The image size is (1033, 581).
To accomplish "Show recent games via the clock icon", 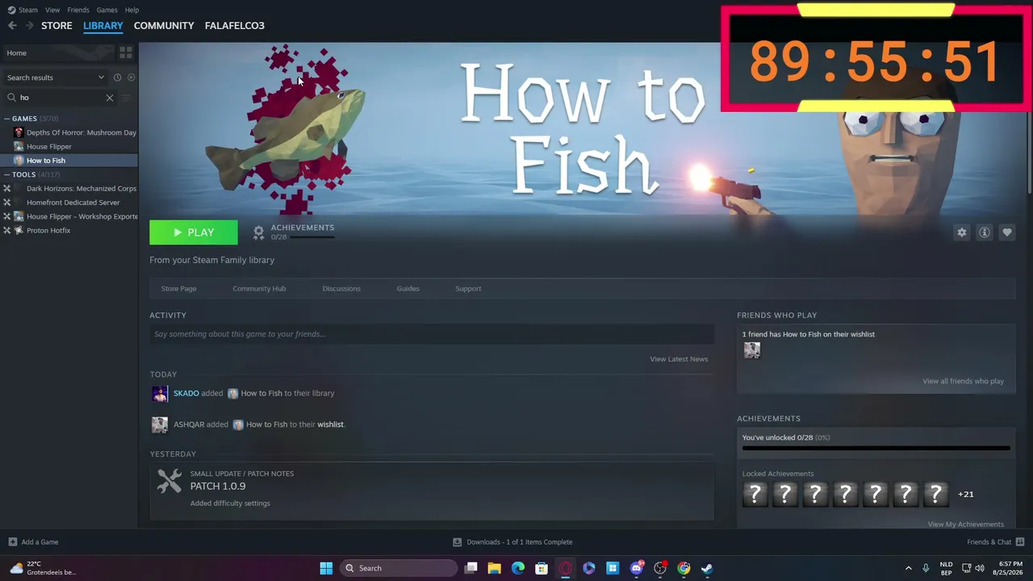I will click(x=117, y=77).
